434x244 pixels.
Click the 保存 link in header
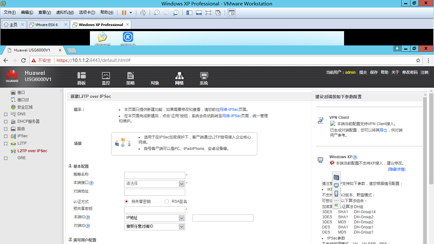tap(374, 72)
